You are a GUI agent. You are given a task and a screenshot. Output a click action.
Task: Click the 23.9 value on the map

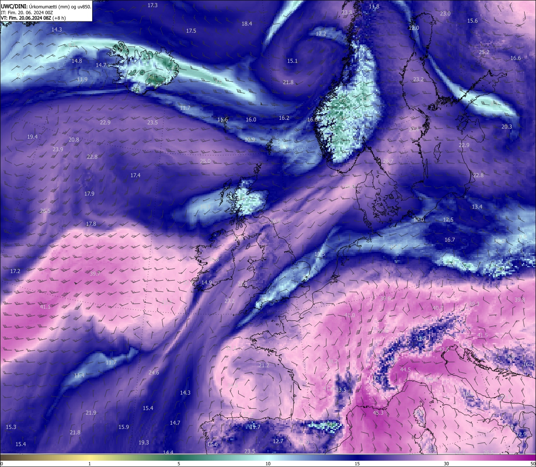pyautogui.click(x=58, y=149)
